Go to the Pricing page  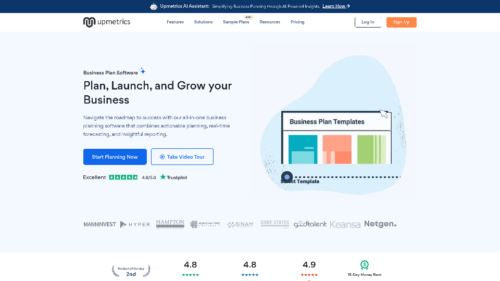click(297, 22)
